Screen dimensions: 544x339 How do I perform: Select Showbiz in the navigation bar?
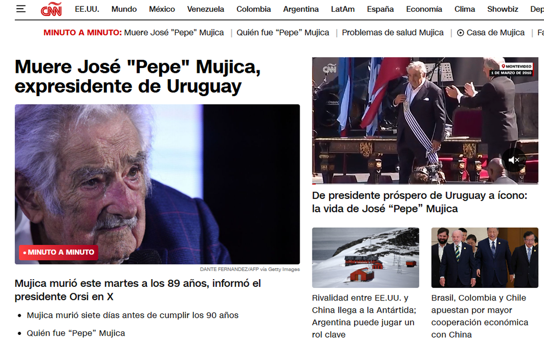click(x=503, y=9)
